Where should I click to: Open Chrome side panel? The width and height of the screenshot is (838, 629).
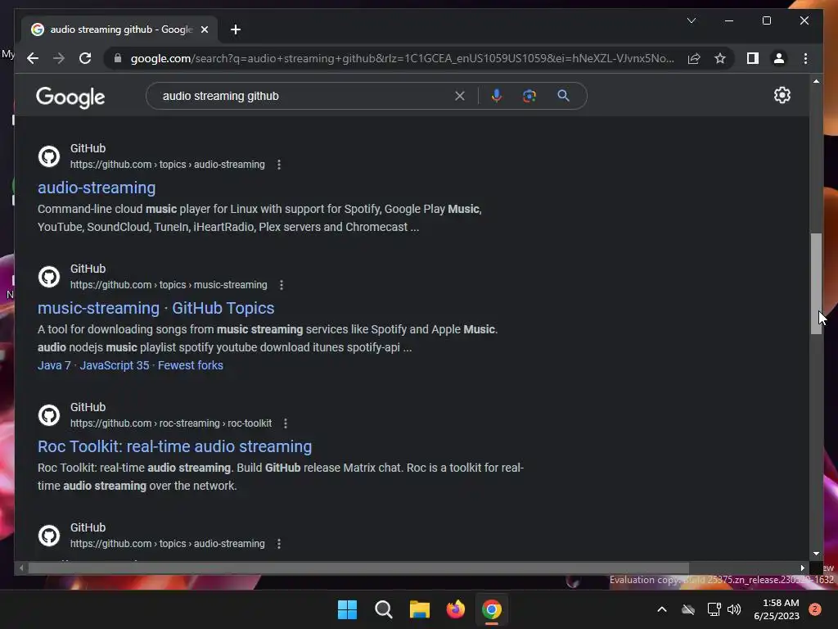tap(753, 58)
